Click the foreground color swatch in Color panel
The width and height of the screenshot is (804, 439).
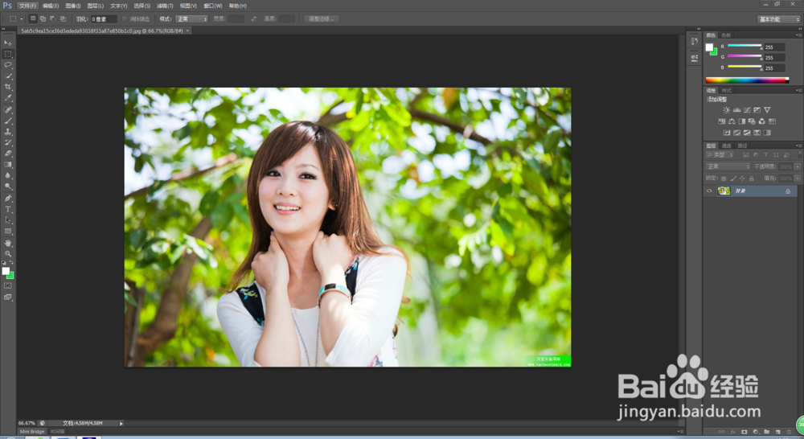(x=709, y=47)
